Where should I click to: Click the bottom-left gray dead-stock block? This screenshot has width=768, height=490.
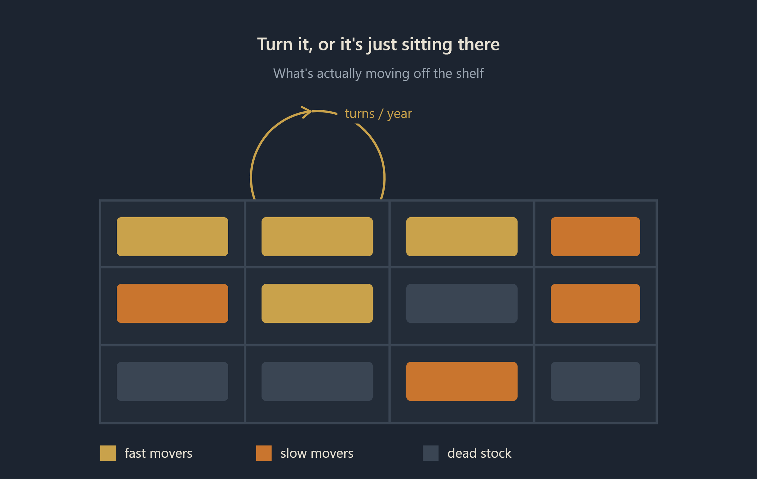(173, 381)
